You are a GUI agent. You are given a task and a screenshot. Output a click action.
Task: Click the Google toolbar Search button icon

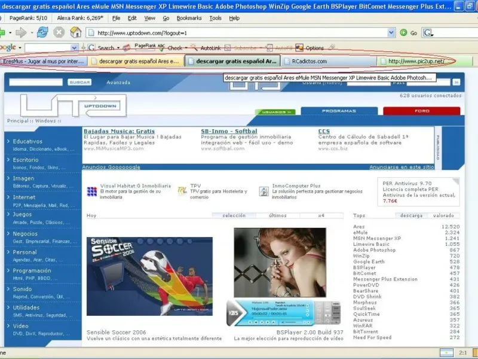pos(91,48)
